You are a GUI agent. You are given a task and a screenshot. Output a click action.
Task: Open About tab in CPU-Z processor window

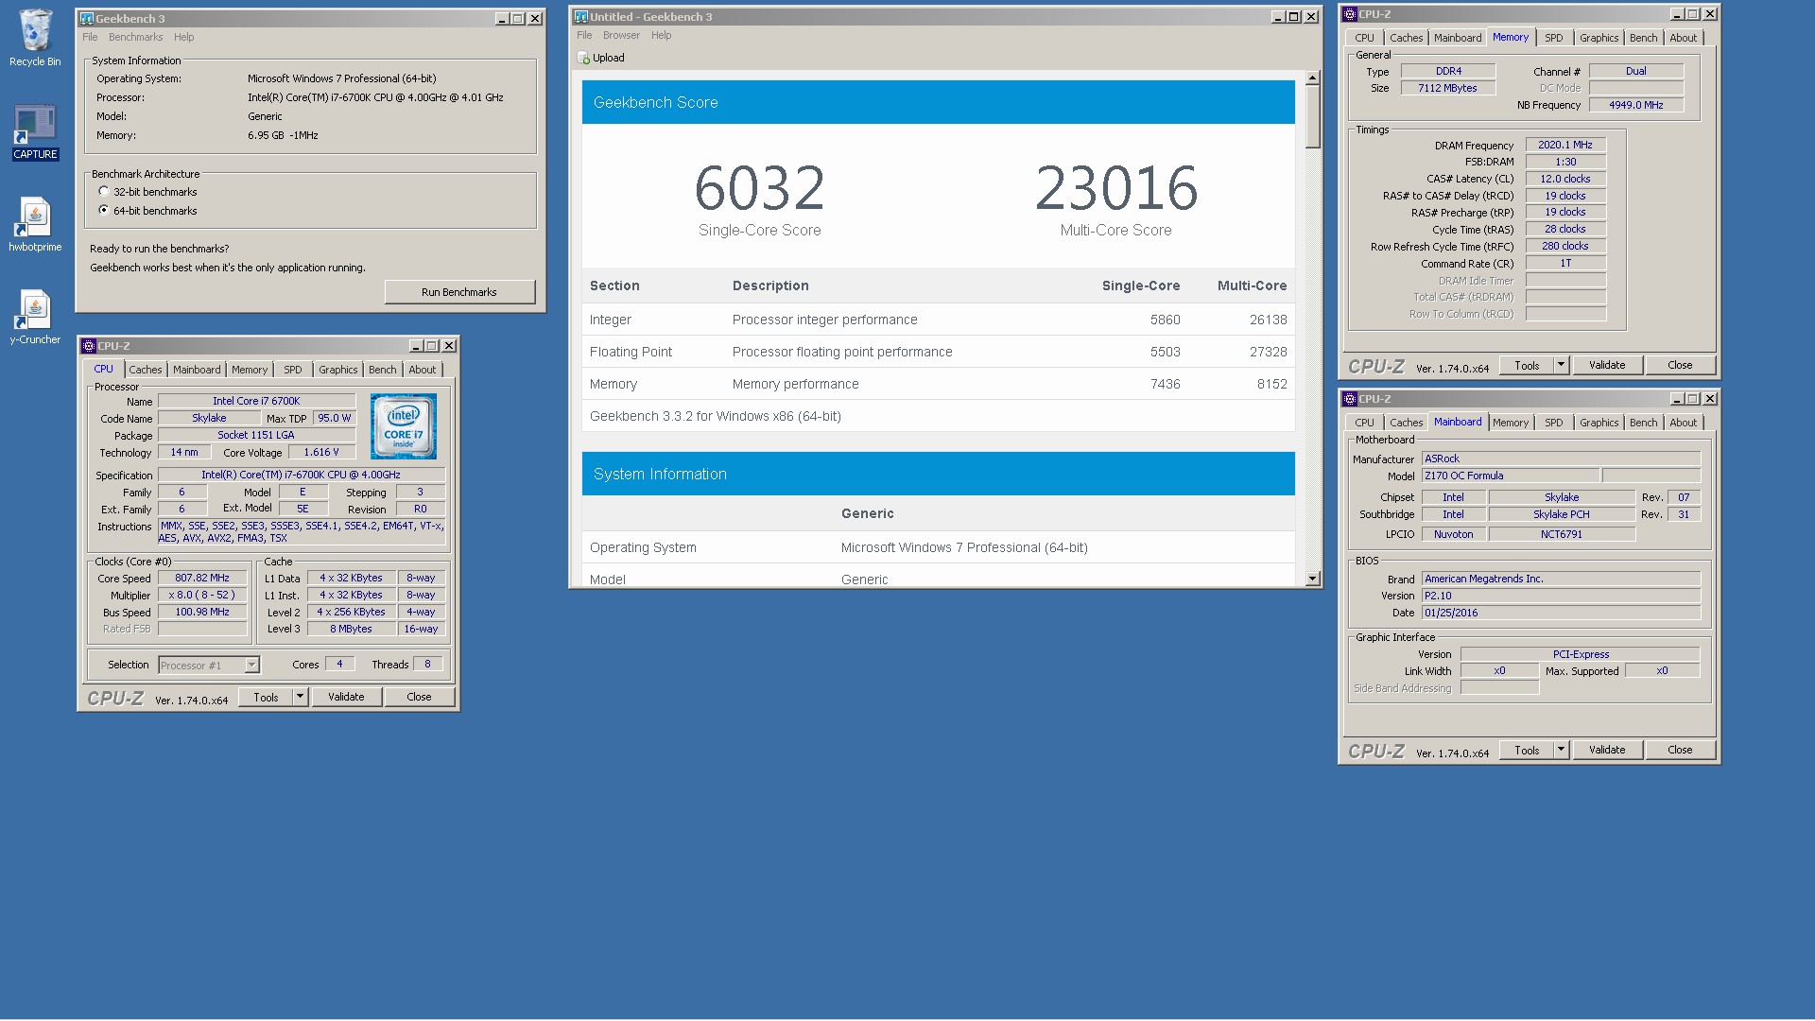(423, 370)
